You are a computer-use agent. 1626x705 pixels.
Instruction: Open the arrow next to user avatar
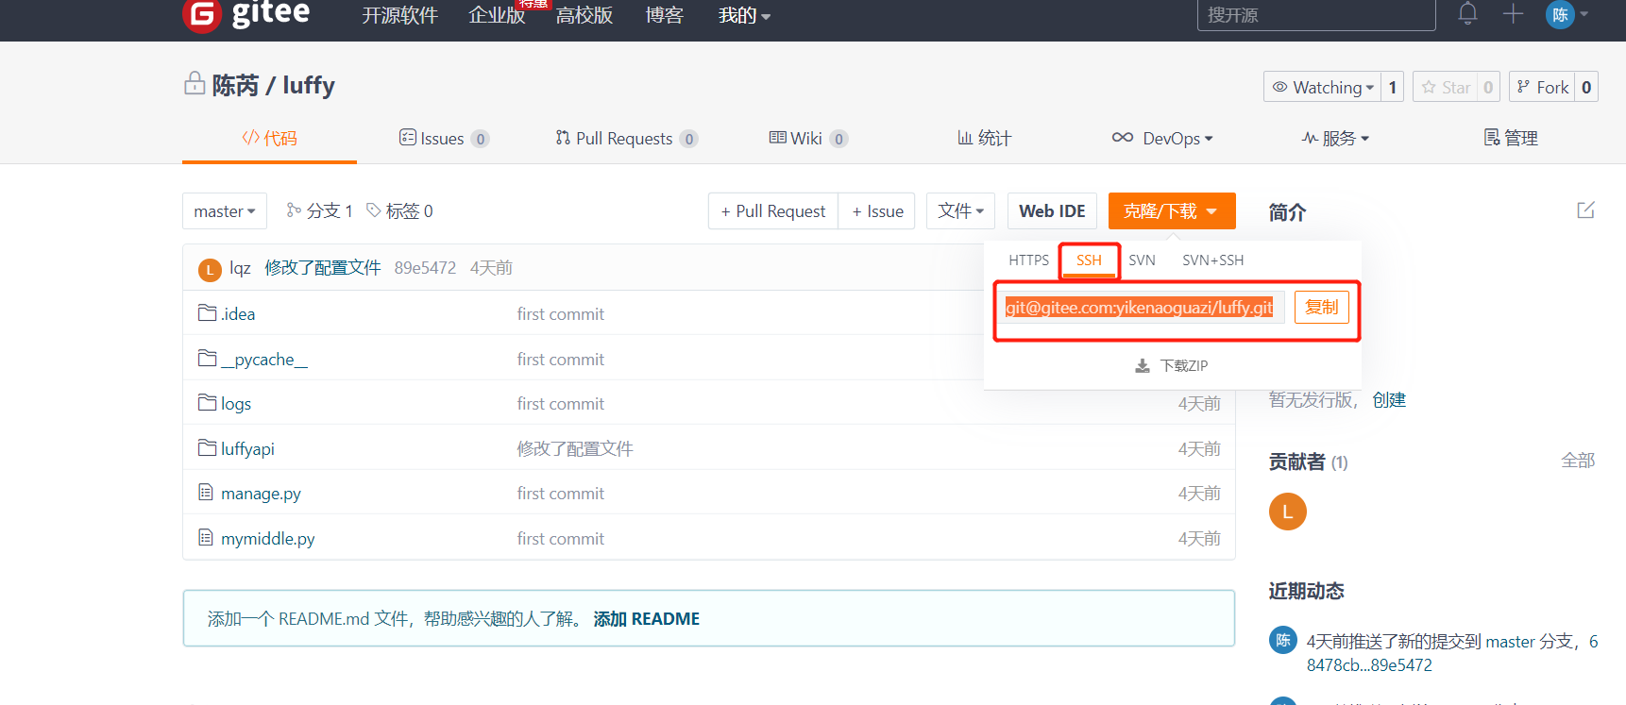coord(1584,14)
